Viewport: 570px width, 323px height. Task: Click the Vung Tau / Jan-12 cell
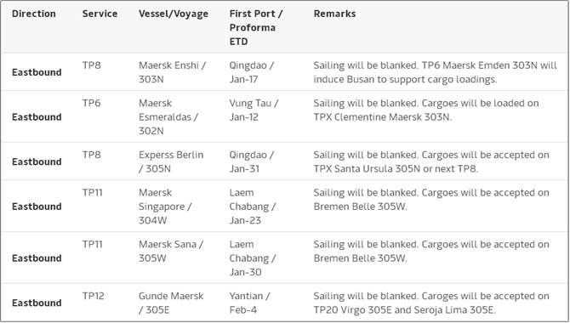[254, 110]
